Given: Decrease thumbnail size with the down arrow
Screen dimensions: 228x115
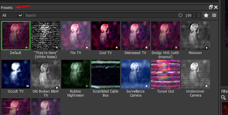Looking at the screenshot, I should [x=194, y=17].
